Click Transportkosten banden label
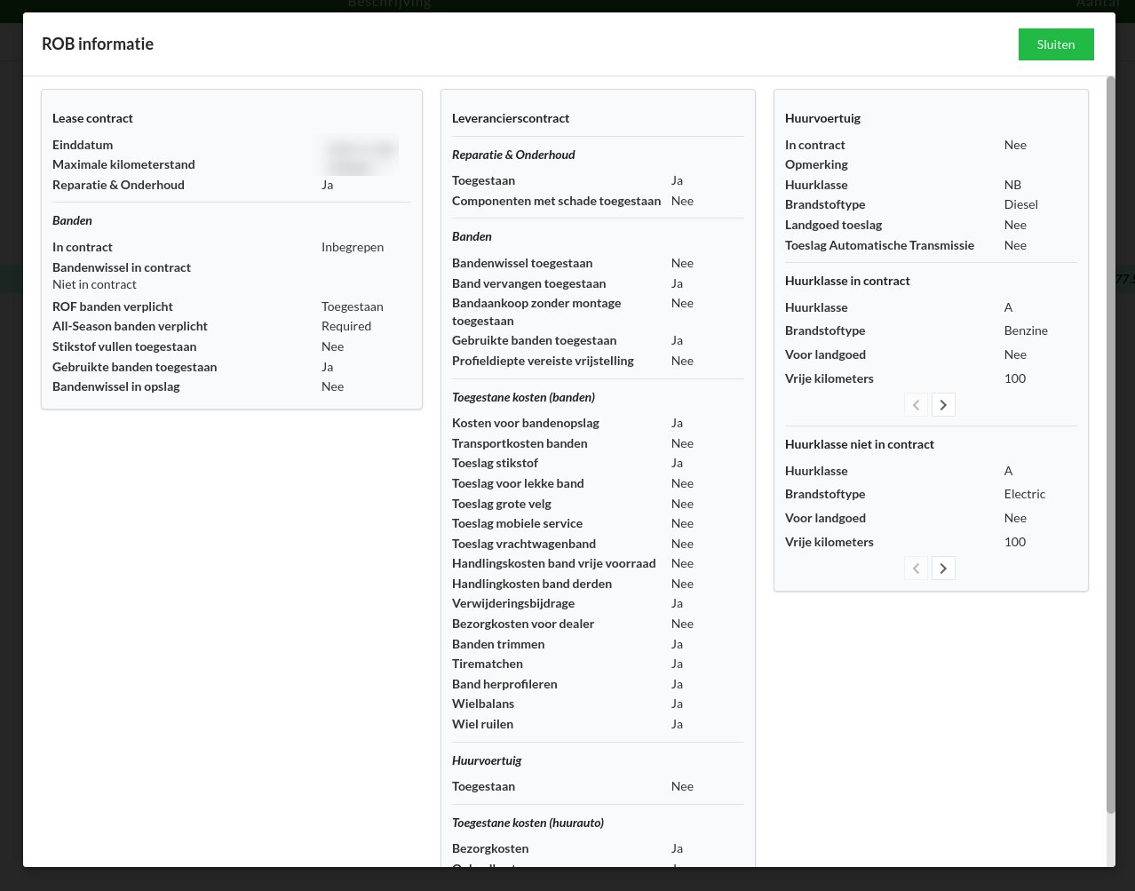 point(520,443)
